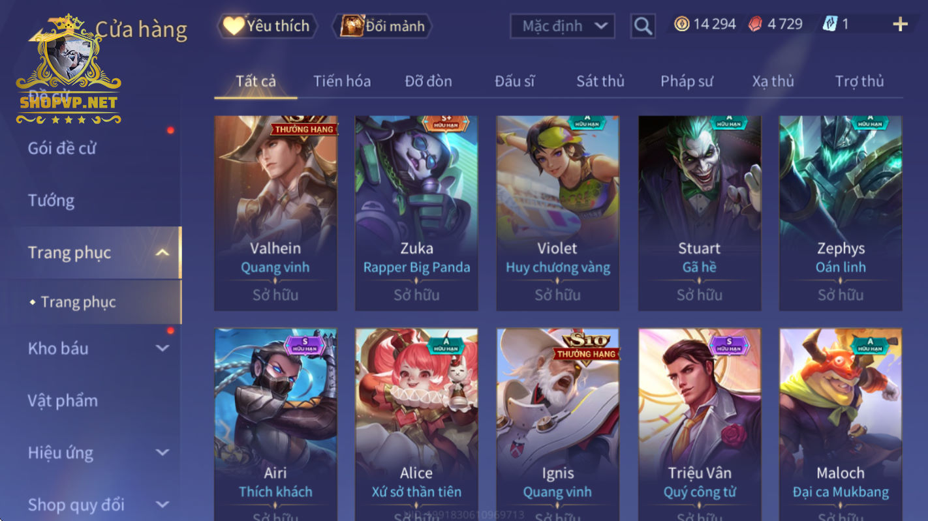This screenshot has height=521, width=928.
Task: Click the blue voucher ticket icon
Action: click(x=829, y=24)
